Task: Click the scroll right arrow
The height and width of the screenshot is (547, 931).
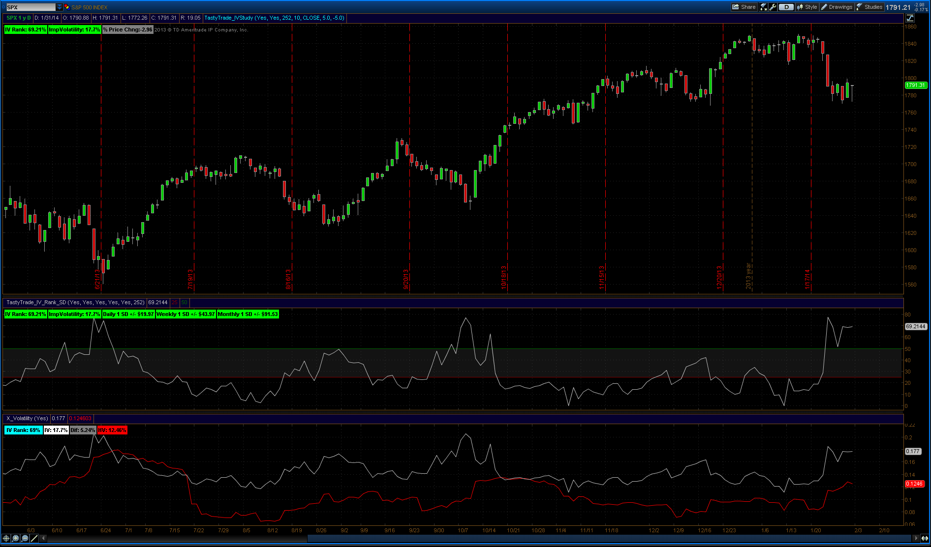Action: coord(916,538)
